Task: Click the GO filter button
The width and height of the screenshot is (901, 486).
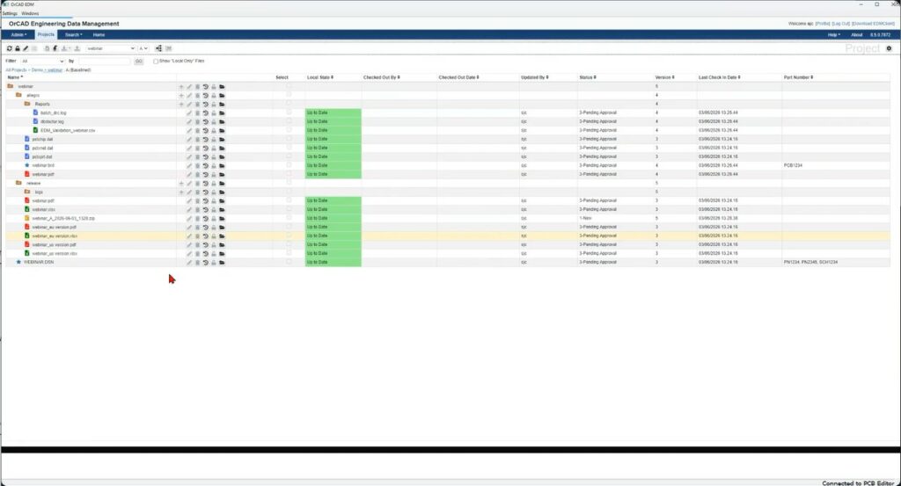Action: [138, 61]
